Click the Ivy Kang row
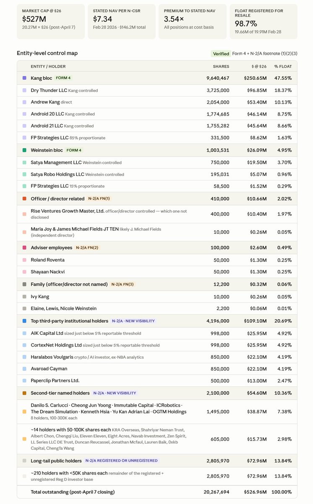313x504 pixels. click(x=156, y=297)
